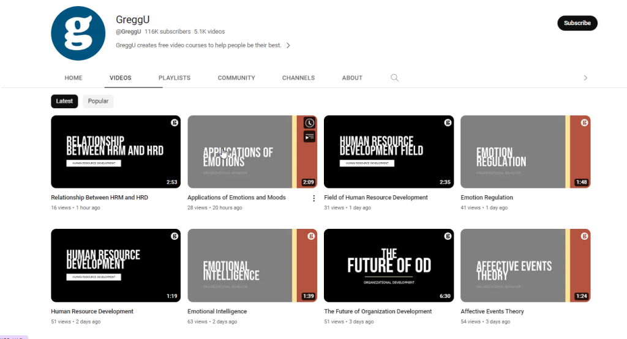Click Watch Later clock icon on thumbnail
The width and height of the screenshot is (627, 339).
(309, 123)
